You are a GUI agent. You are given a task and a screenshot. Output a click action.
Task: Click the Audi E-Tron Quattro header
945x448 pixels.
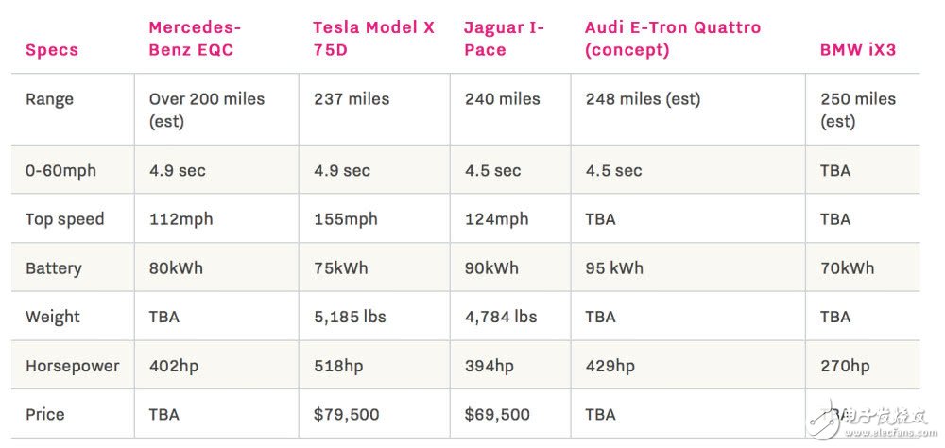pyautogui.click(x=671, y=39)
